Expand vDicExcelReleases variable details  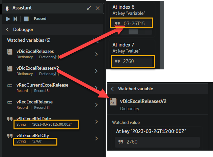coord(96,54)
